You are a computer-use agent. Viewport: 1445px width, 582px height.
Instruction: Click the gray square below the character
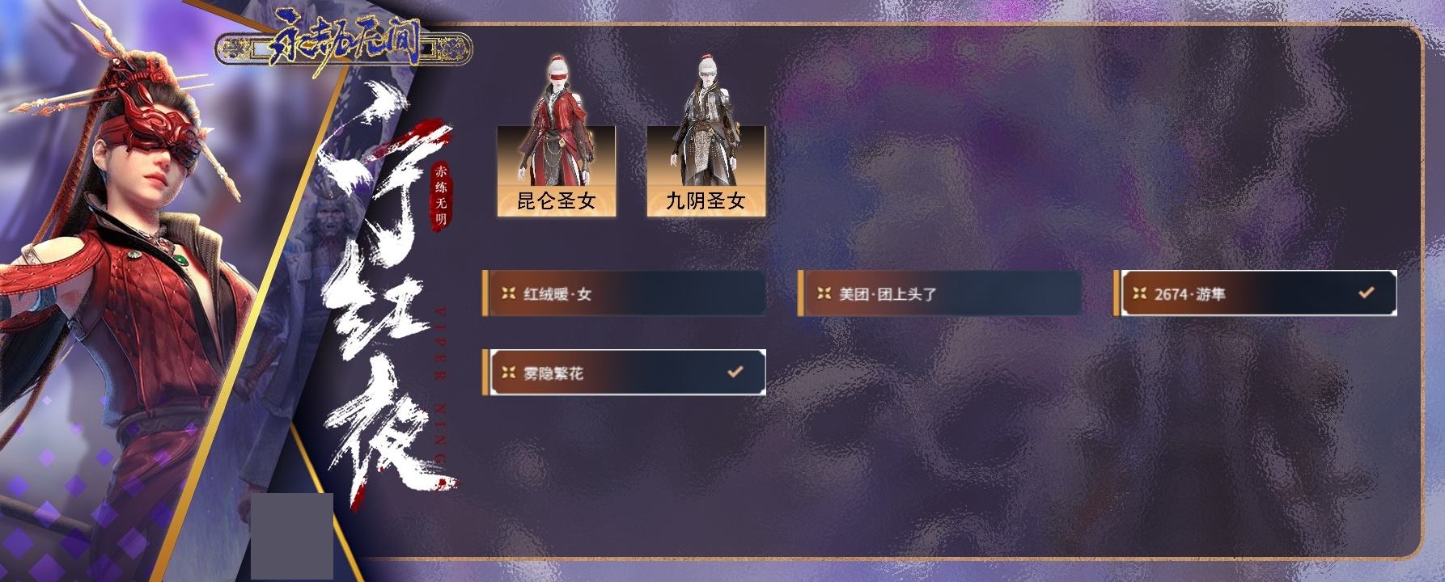click(x=292, y=537)
